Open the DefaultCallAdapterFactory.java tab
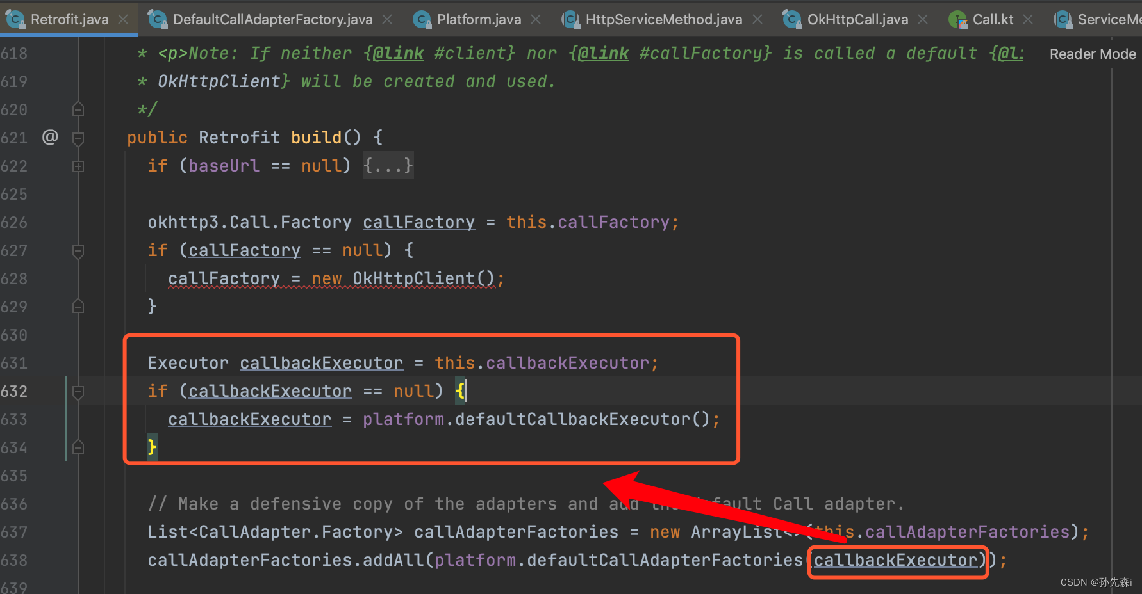The image size is (1142, 594). [272, 19]
